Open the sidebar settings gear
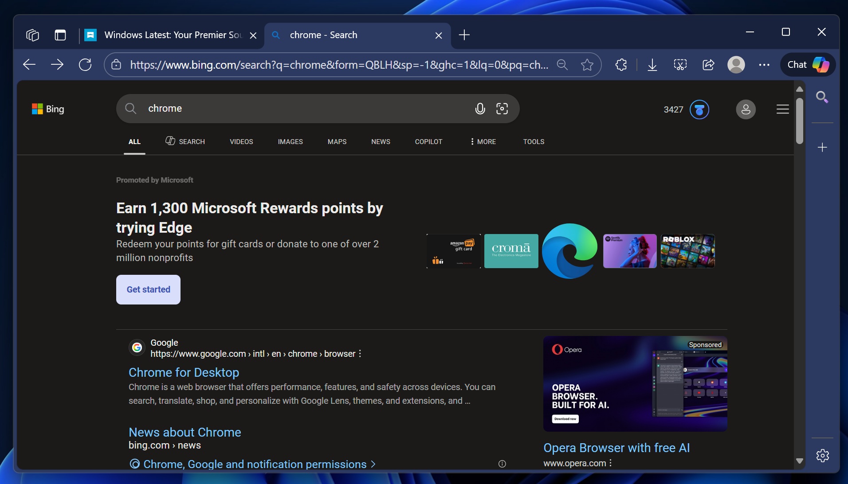 [823, 455]
